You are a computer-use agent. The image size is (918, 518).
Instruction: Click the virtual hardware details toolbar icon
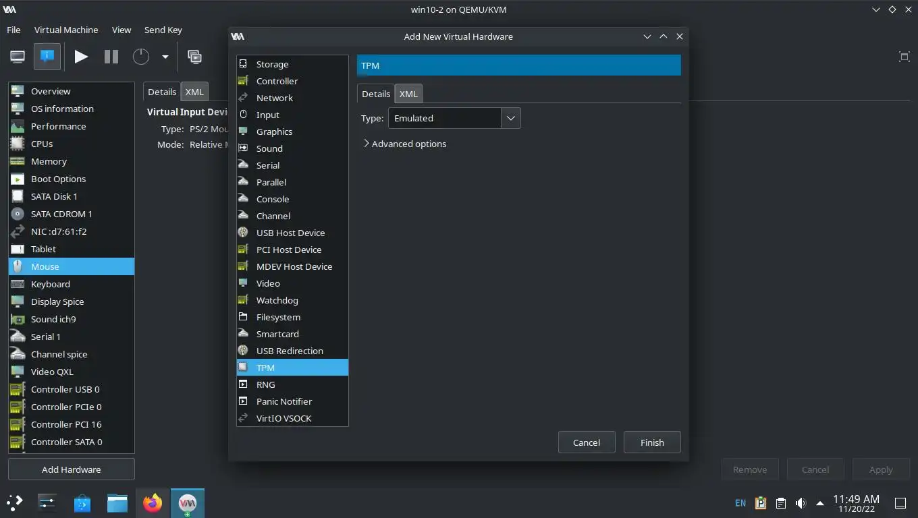[x=47, y=57]
